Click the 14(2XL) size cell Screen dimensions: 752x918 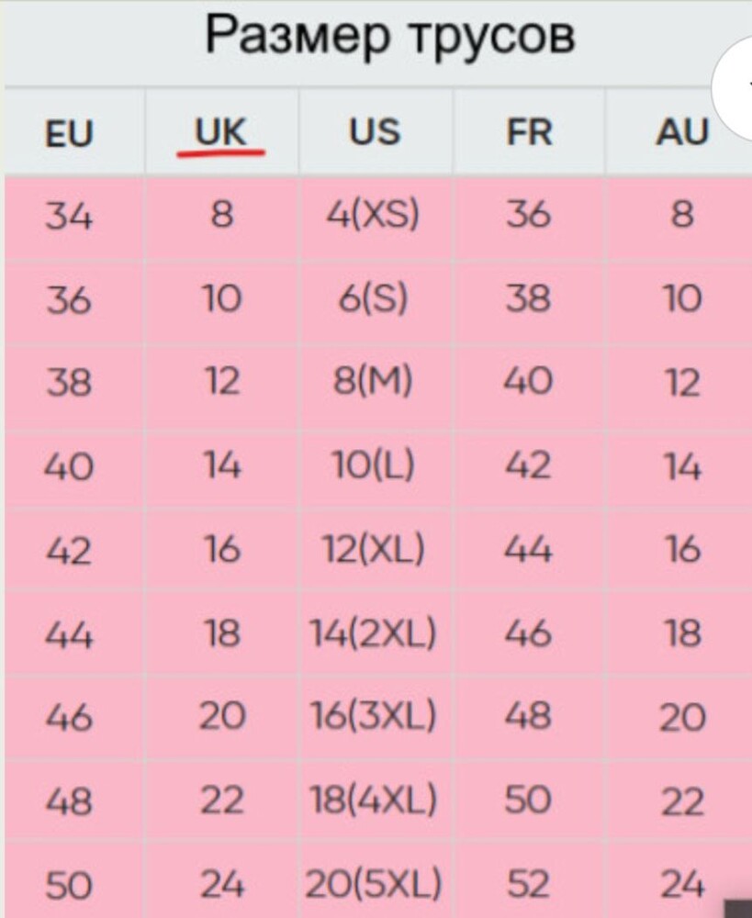pos(375,633)
